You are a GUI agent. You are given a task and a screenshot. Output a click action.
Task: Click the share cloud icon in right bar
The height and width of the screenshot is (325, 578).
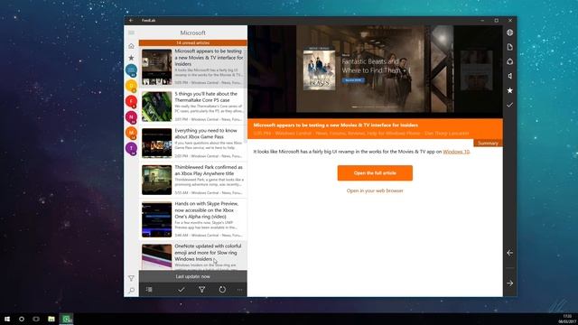point(509,61)
